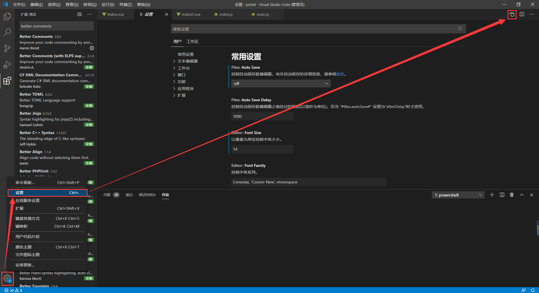
Task: Open Settings (JSON) via toolbar icon
Action: pos(511,14)
